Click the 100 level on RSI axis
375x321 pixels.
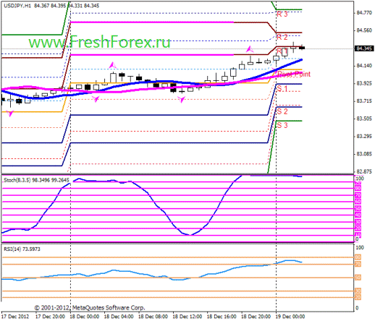(360, 248)
